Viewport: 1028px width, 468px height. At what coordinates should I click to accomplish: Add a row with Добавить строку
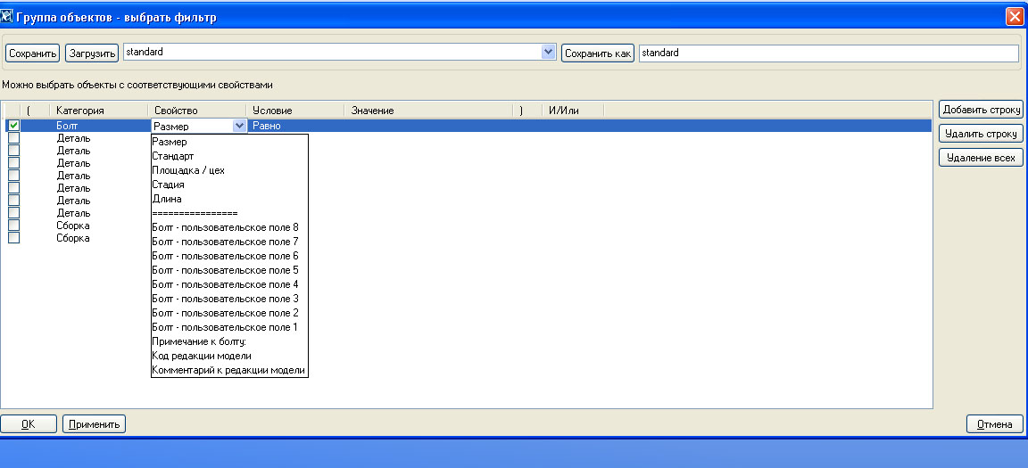(x=981, y=110)
